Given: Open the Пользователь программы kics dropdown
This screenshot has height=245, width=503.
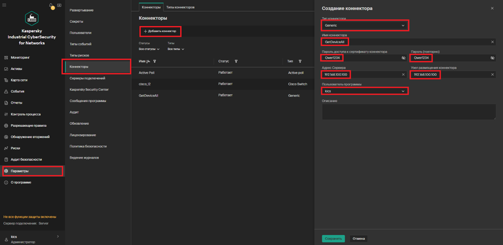Looking at the screenshot, I should tap(365, 91).
